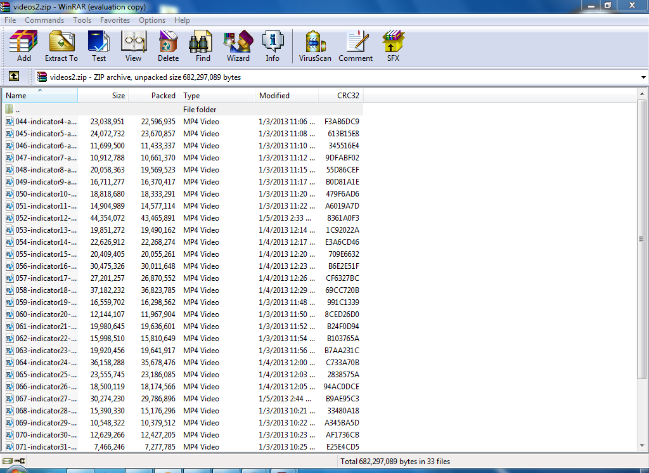
Task: Open the Tools menu
Action: tap(82, 20)
